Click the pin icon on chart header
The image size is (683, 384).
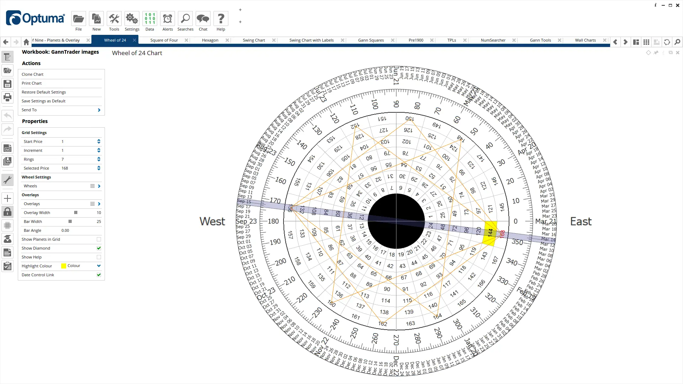656,53
